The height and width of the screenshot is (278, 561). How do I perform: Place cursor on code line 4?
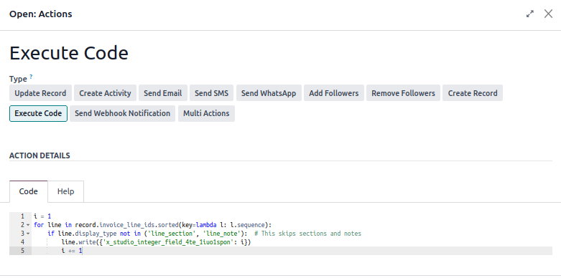(x=156, y=242)
